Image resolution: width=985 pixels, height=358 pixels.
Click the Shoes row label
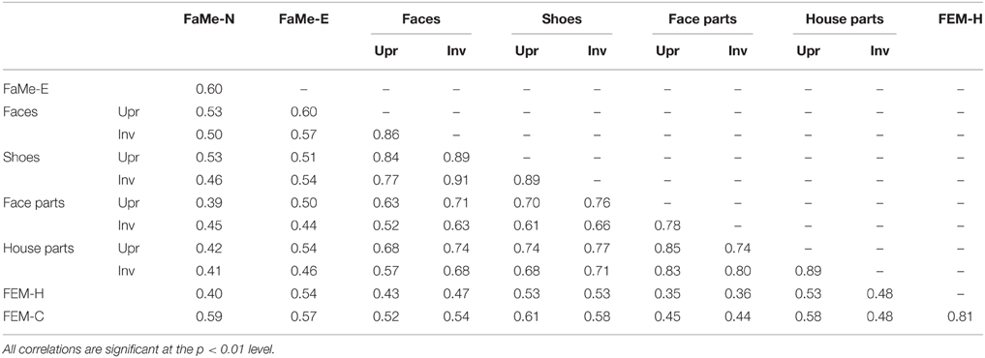[21, 157]
